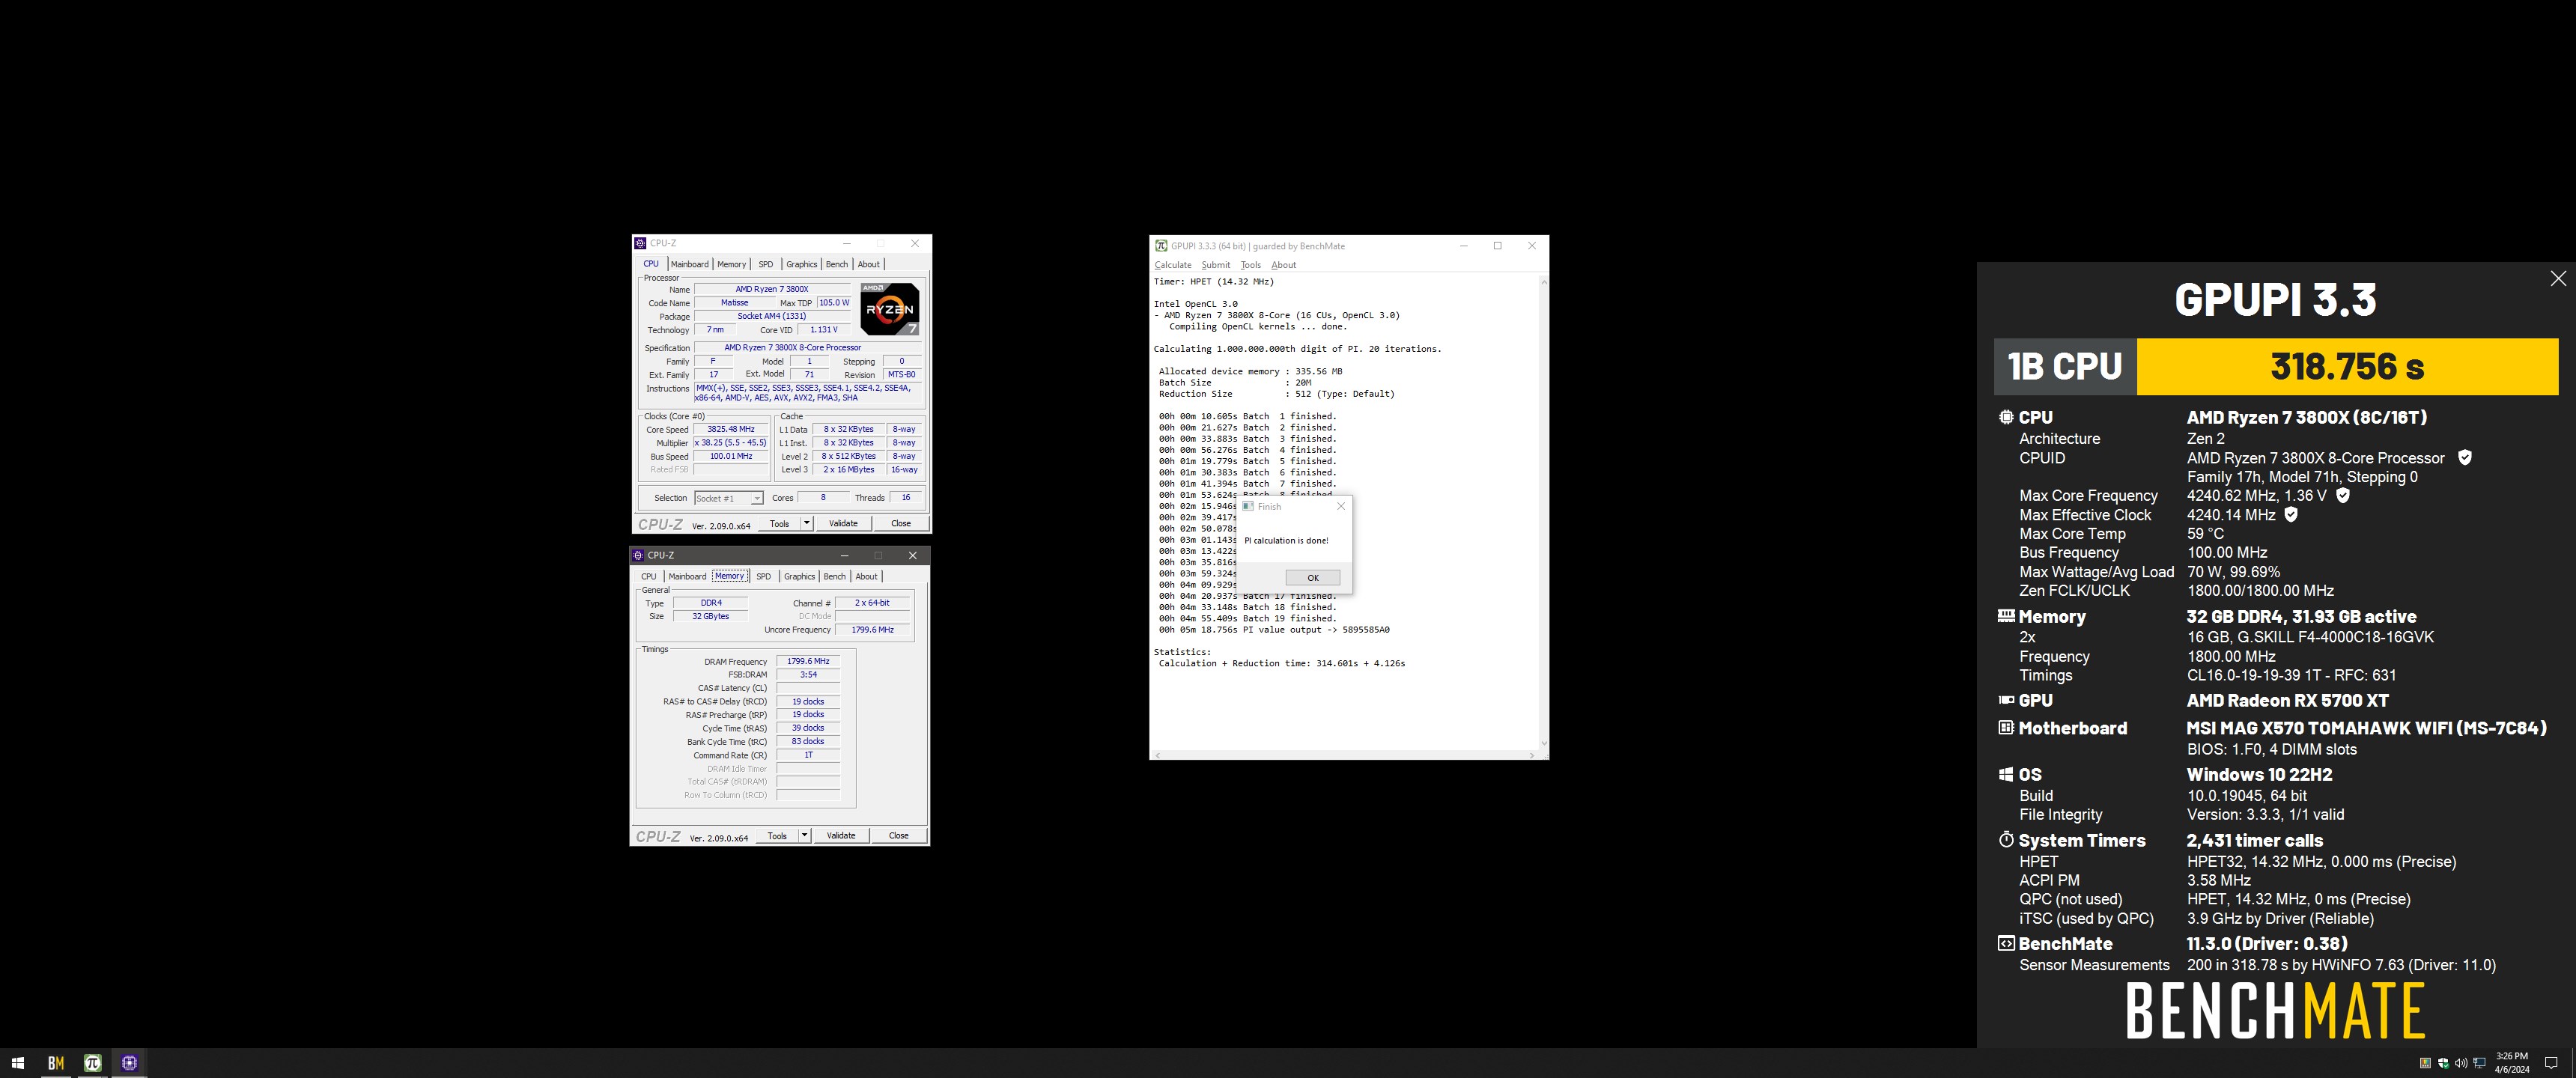Click the GPUPI horizontal scrollbar

tap(1344, 754)
